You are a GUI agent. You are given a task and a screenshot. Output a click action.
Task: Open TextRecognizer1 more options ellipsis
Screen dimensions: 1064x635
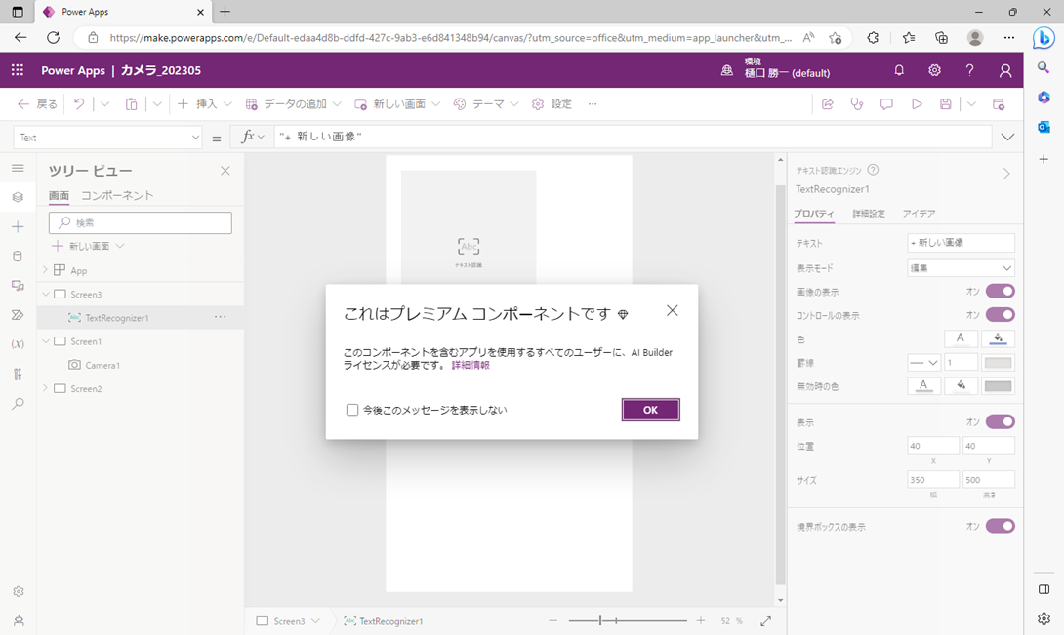[221, 317]
